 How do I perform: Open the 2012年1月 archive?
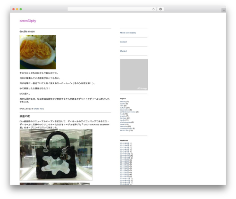125,152
